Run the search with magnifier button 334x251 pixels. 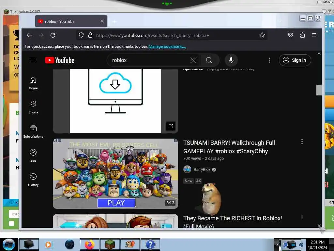point(209,60)
